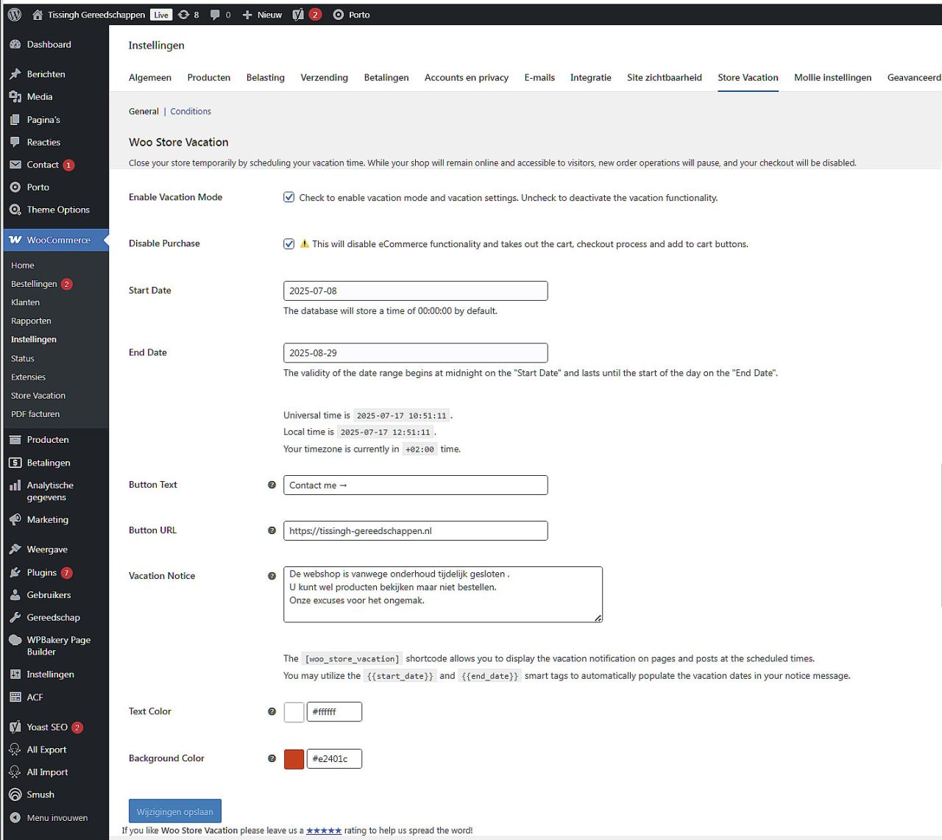Expand the Plugins sidebar menu

coord(41,572)
